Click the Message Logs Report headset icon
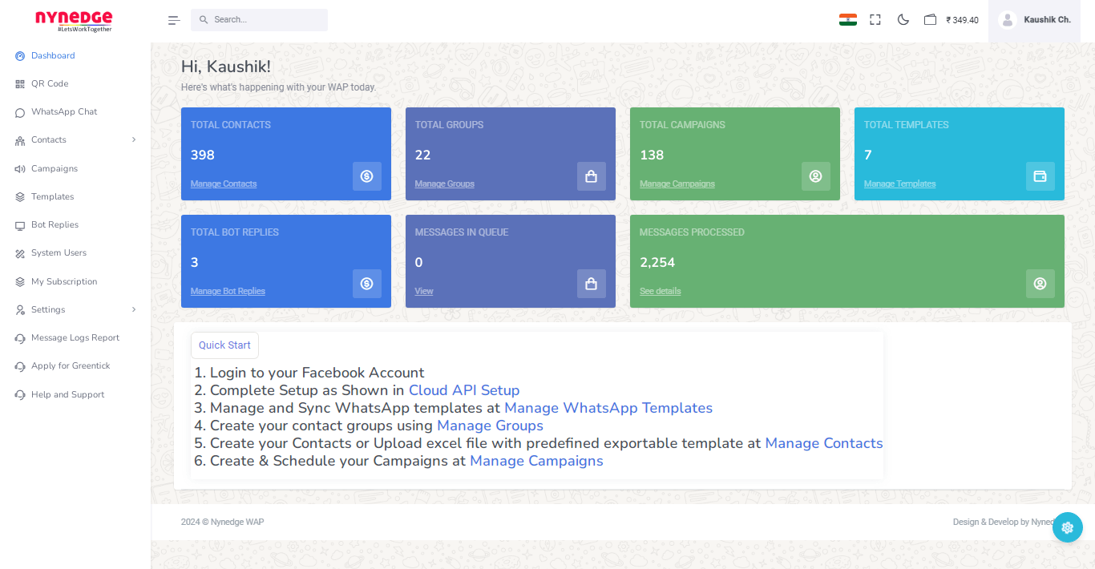This screenshot has width=1095, height=569. click(20, 338)
